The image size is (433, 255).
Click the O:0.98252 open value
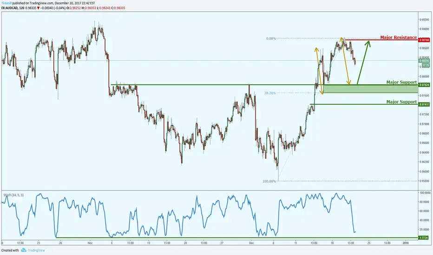[74, 8]
